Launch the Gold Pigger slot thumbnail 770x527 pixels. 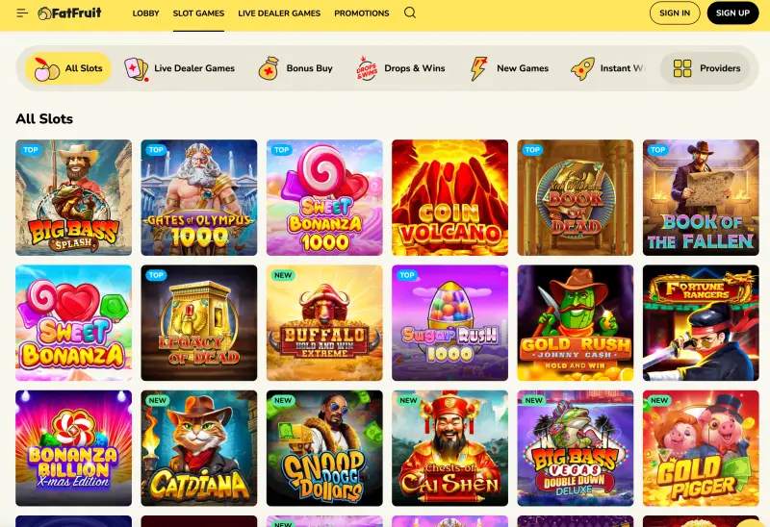pos(701,448)
